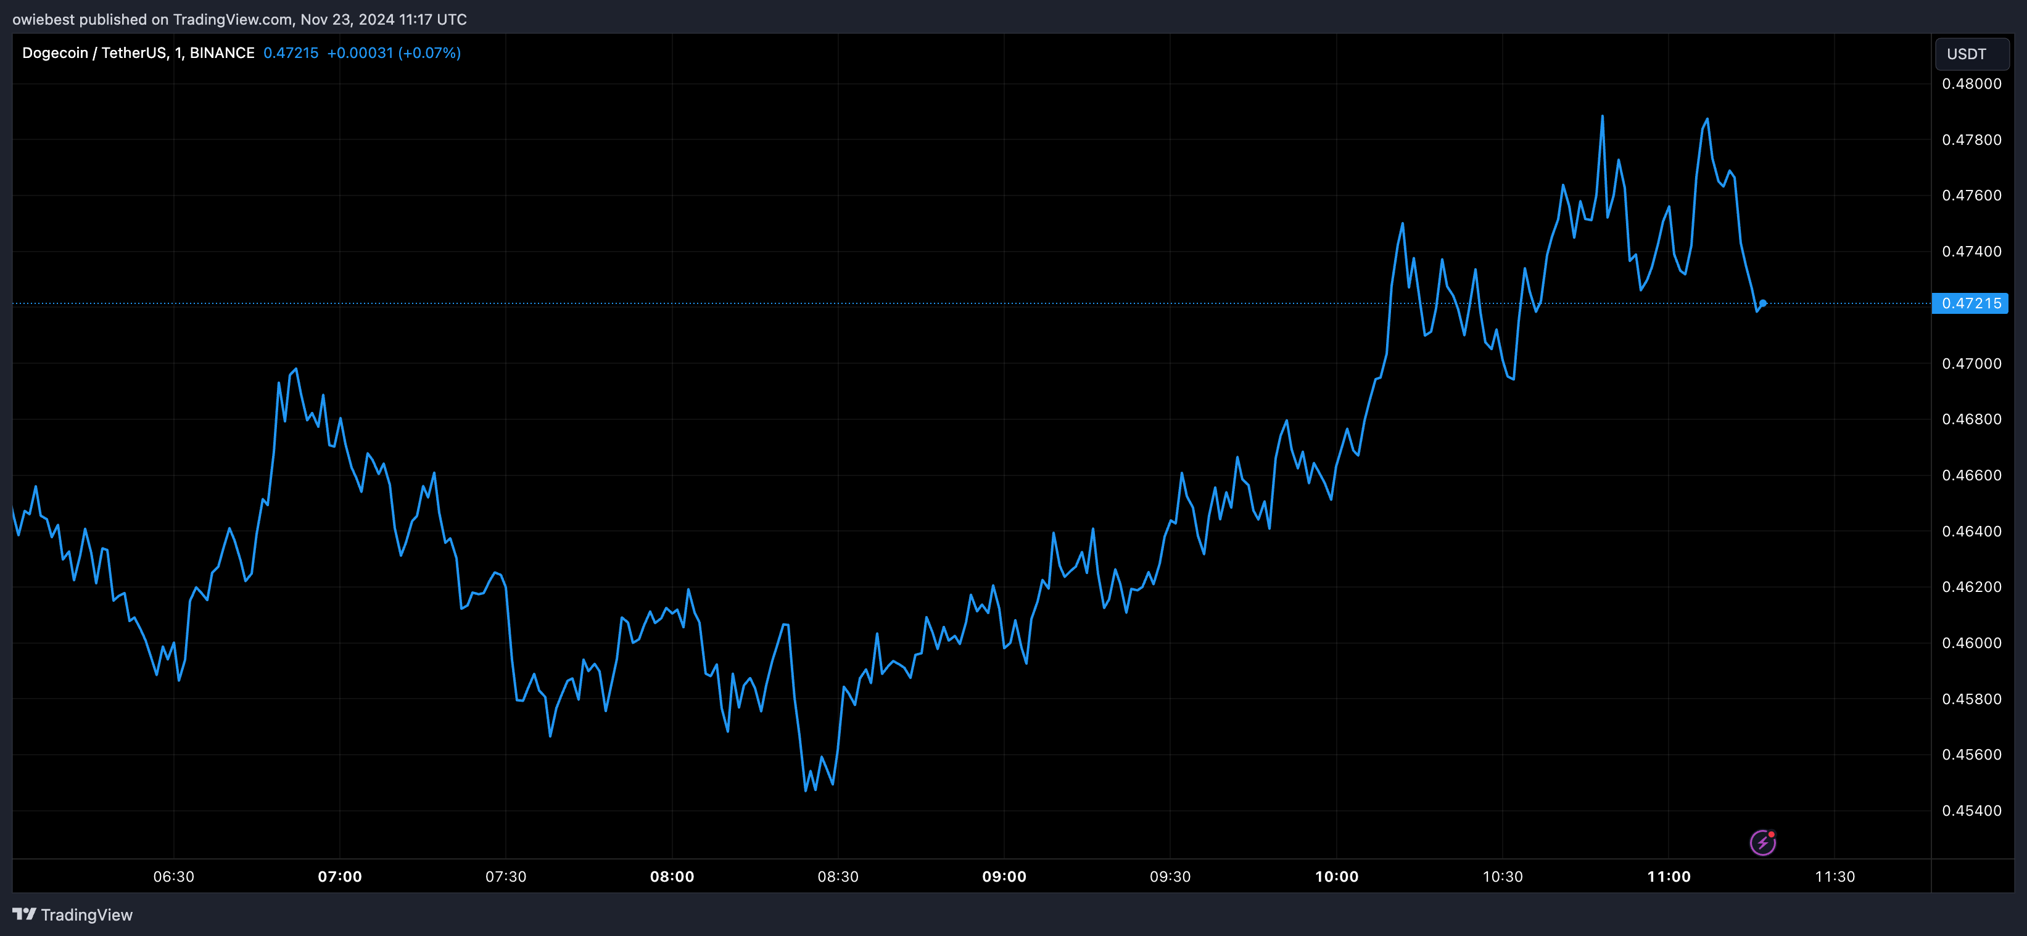2027x936 pixels.
Task: Click the 0.45400 price axis label
Action: 1971,810
